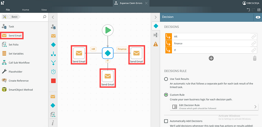The height and width of the screenshot is (127, 262).
Task: Select the Custom Rule radio button
Action: [x=166, y=95]
